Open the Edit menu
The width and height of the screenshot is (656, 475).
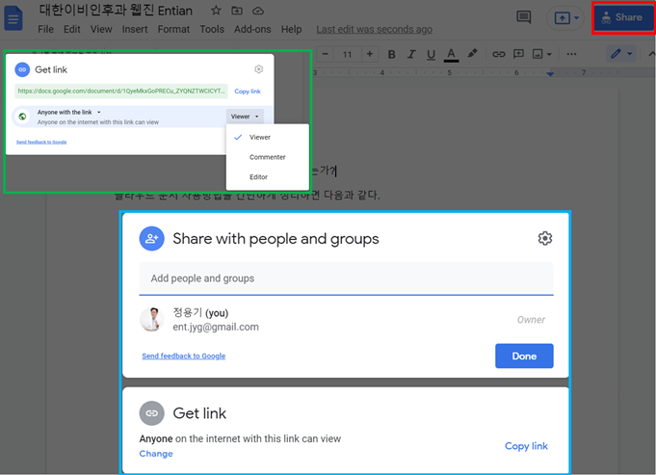click(72, 29)
